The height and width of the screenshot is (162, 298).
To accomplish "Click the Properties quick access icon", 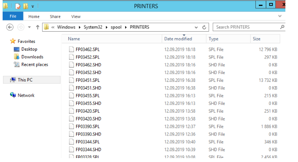I will click(18, 6).
